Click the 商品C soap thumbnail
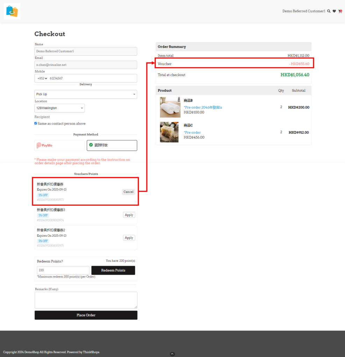Viewport: 345px width, 357px height. click(x=169, y=132)
